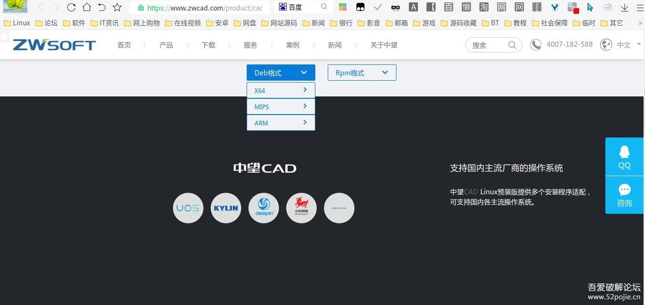The width and height of the screenshot is (645, 305).
Task: Click the ZWSOFT logo
Action: coord(54,45)
